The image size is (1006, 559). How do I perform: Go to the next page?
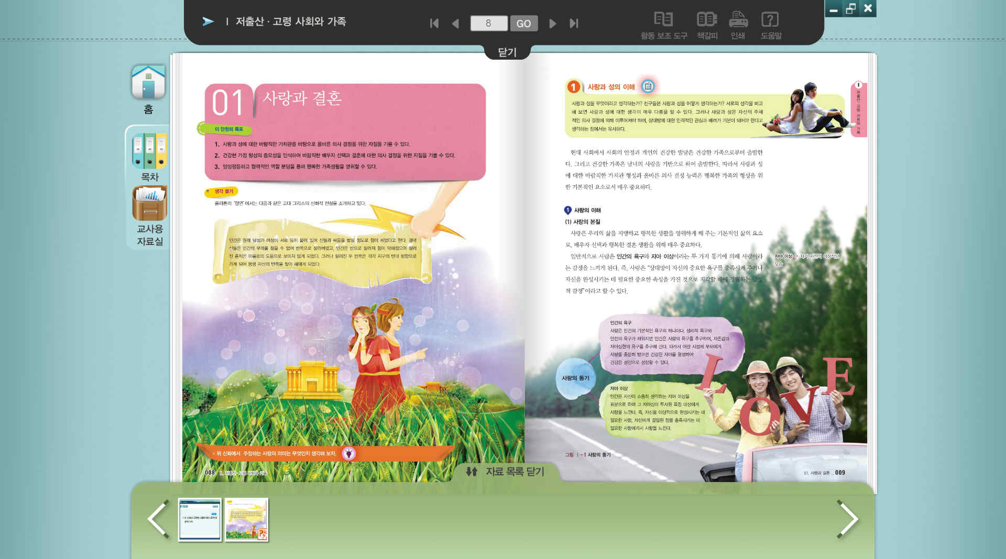click(552, 24)
